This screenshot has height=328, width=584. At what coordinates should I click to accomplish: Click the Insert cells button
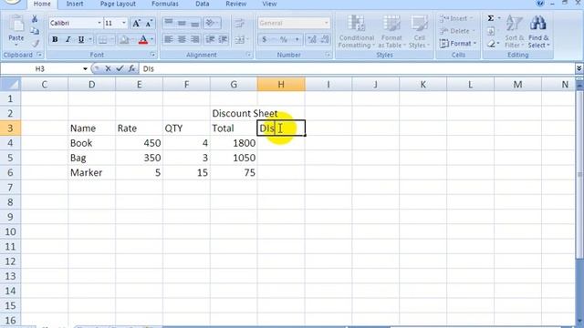456,18
